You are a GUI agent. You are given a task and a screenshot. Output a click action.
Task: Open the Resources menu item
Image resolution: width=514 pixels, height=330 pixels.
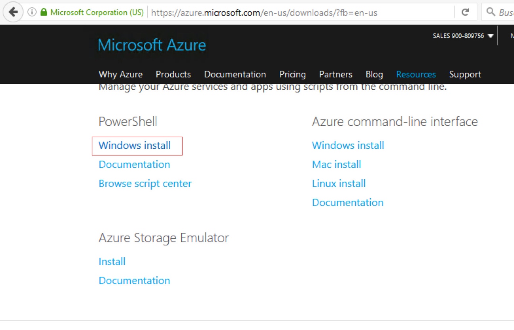click(x=416, y=75)
